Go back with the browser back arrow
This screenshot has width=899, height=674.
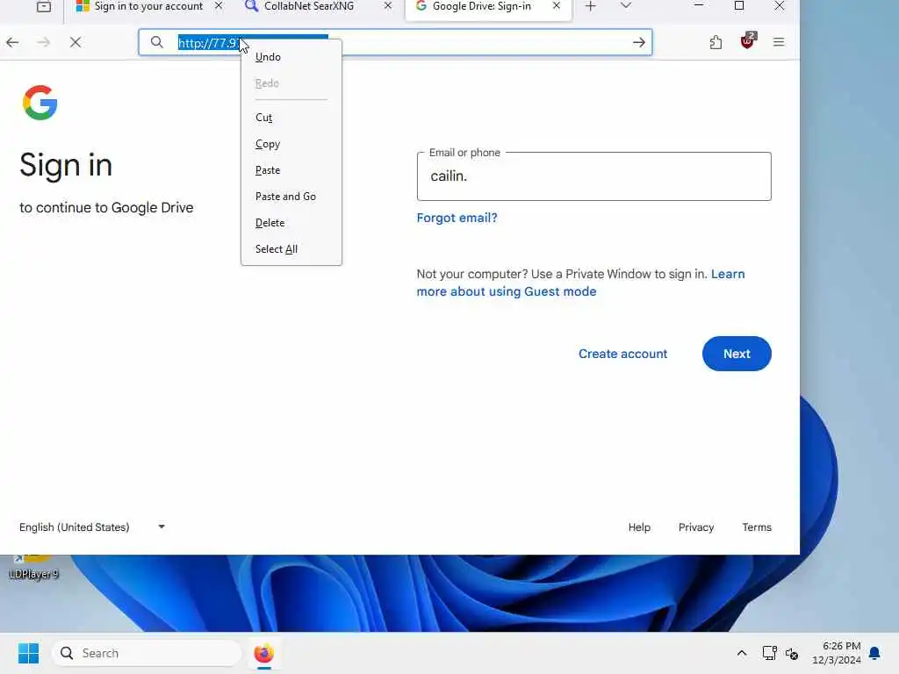(x=12, y=42)
